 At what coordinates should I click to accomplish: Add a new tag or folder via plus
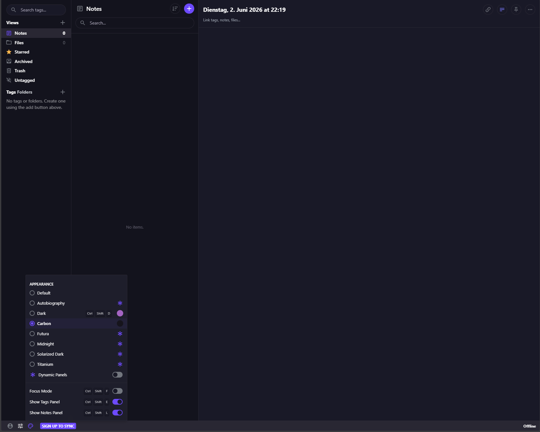tap(63, 92)
